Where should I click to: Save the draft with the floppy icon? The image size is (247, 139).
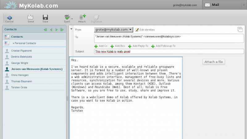click(x=45, y=17)
